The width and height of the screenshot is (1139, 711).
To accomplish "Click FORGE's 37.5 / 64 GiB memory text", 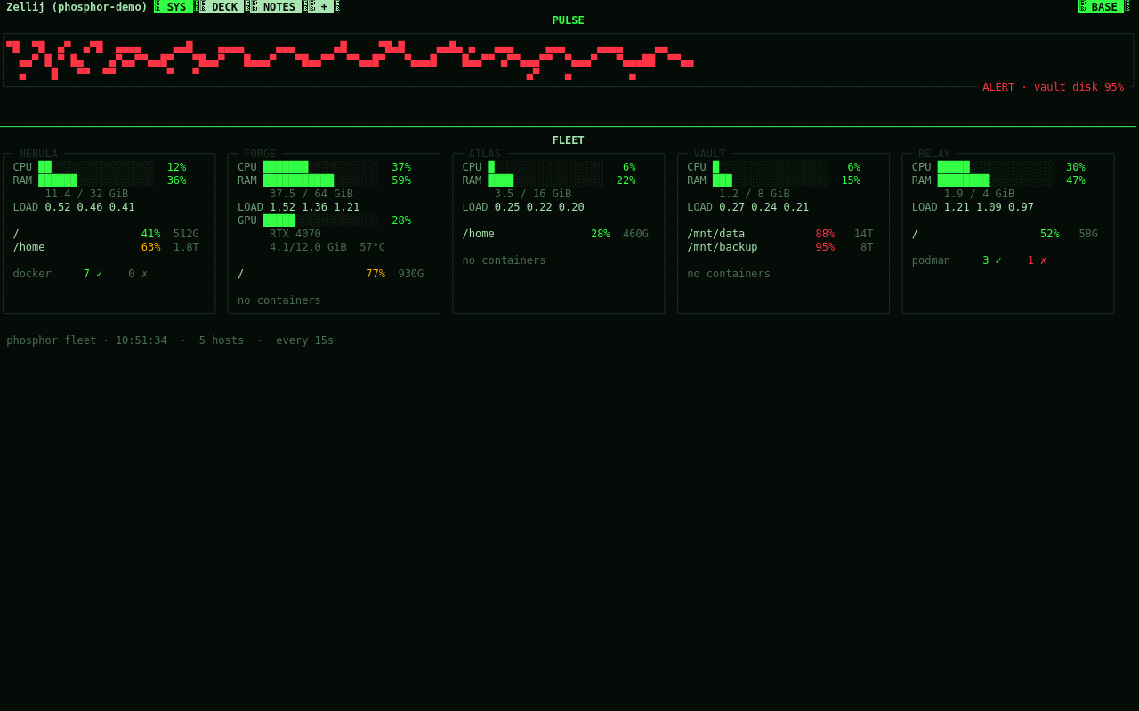I will pyautogui.click(x=311, y=194).
